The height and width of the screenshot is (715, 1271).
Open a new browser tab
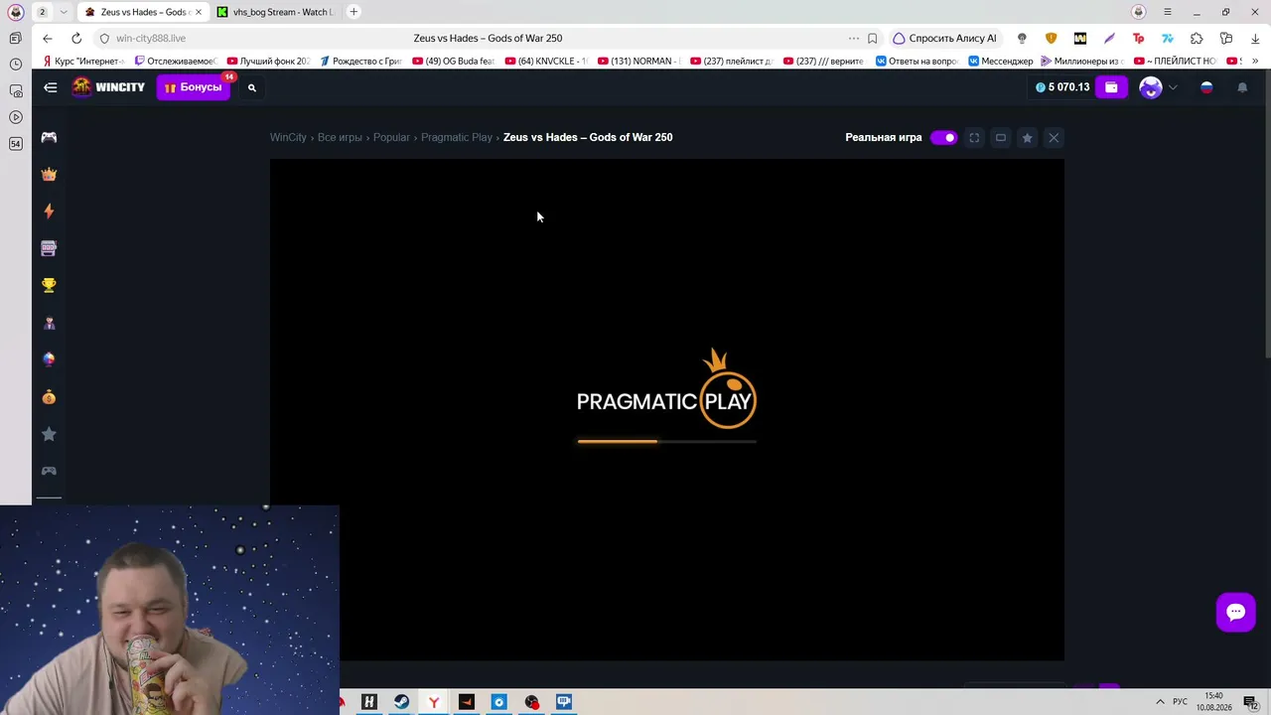point(353,12)
